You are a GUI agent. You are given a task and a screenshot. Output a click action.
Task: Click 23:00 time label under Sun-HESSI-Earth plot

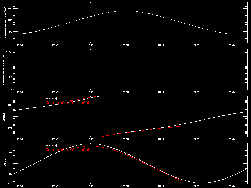[126, 45]
